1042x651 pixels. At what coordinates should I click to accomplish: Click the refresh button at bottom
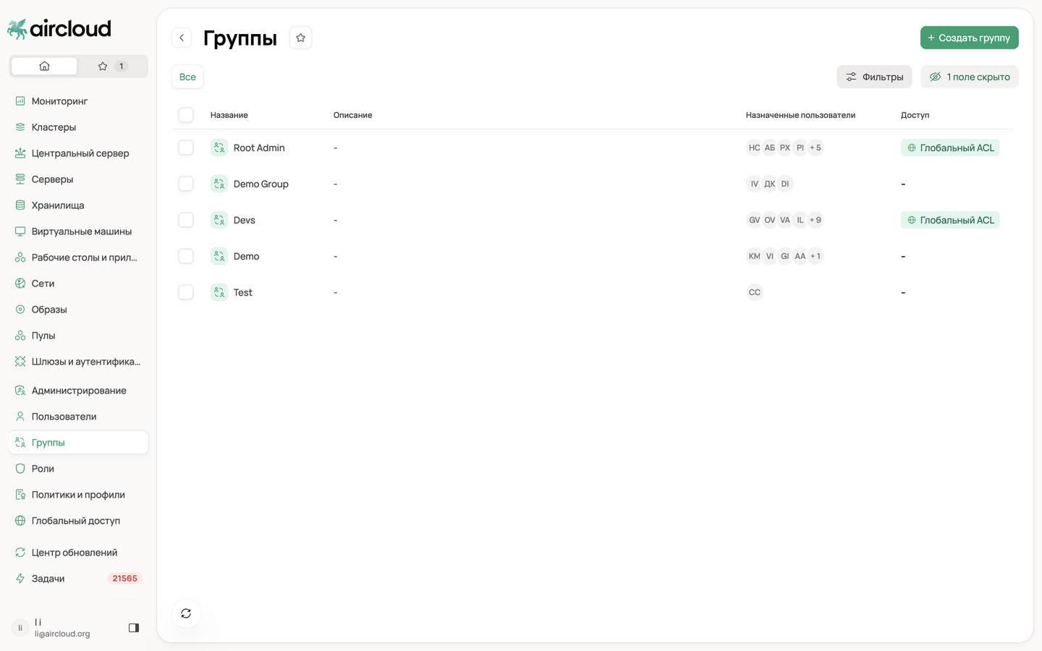pyautogui.click(x=186, y=613)
